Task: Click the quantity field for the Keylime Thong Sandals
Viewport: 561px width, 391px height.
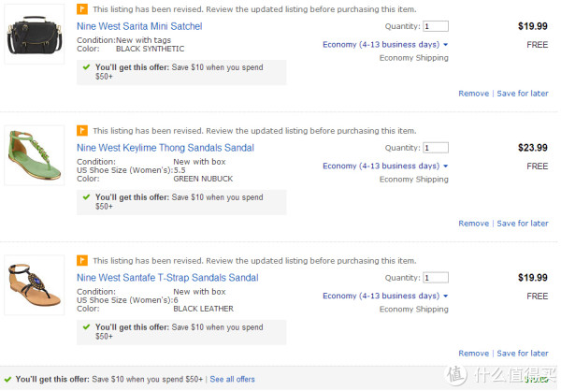Action: pyautogui.click(x=436, y=148)
